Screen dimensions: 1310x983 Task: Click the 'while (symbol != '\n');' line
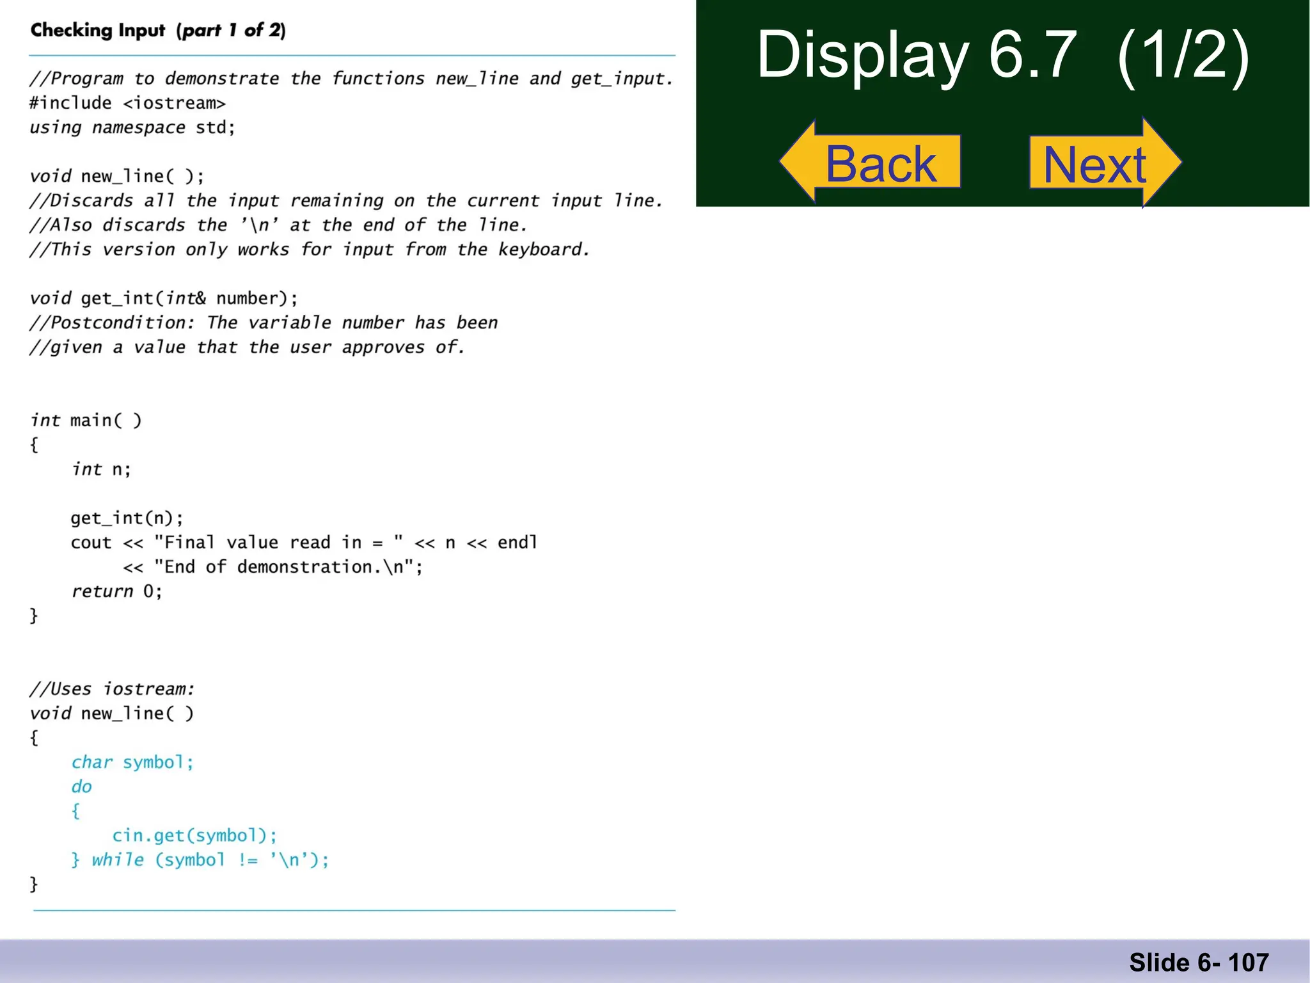point(200,860)
